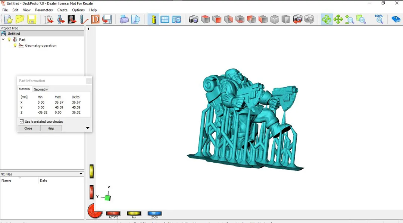Screen dimensions: 403x223
Task: Click the vertical red rotate thumbwheel
Action: click(x=92, y=192)
